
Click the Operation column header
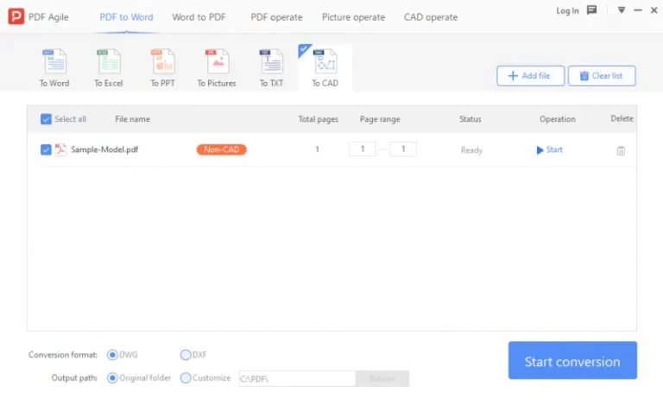click(x=558, y=119)
